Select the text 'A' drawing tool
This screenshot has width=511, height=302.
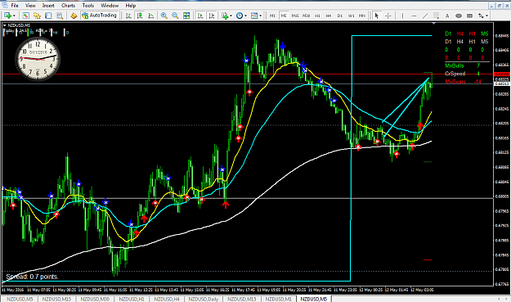click(447, 16)
